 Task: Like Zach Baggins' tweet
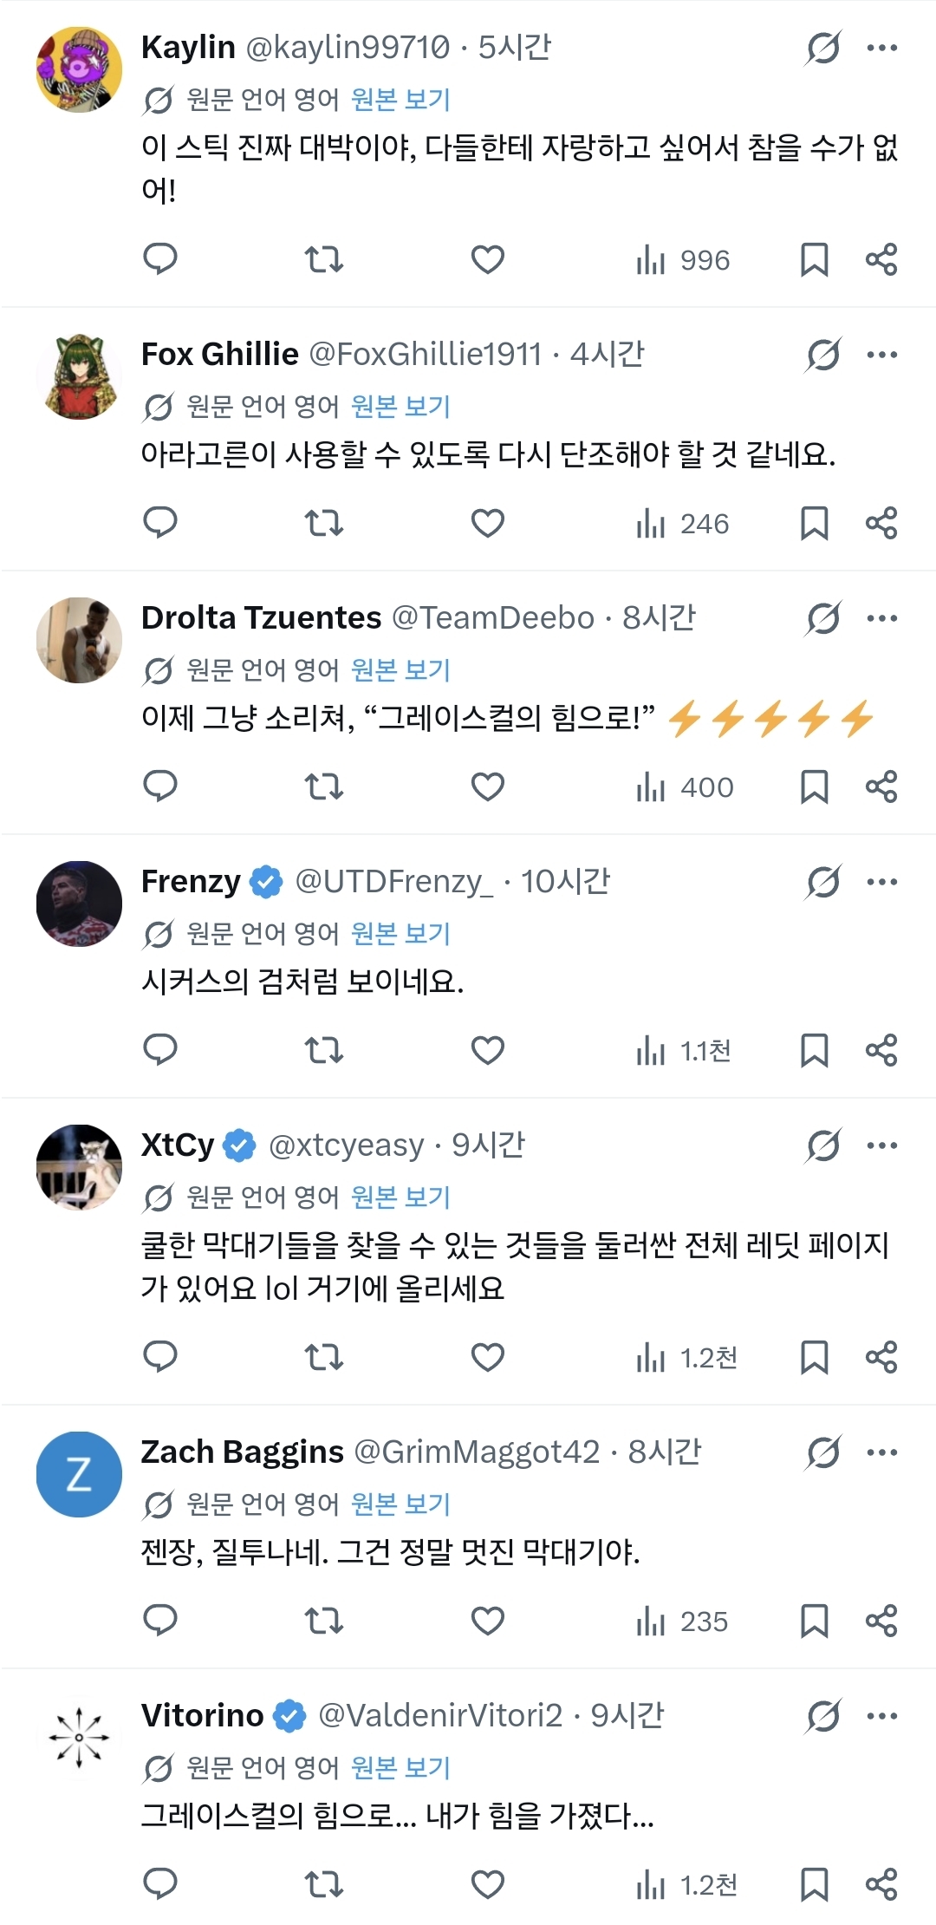click(488, 1621)
